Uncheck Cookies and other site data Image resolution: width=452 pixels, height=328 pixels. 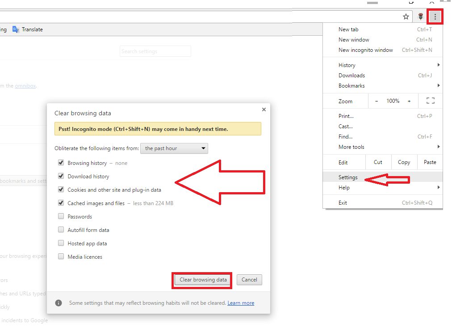(61, 189)
